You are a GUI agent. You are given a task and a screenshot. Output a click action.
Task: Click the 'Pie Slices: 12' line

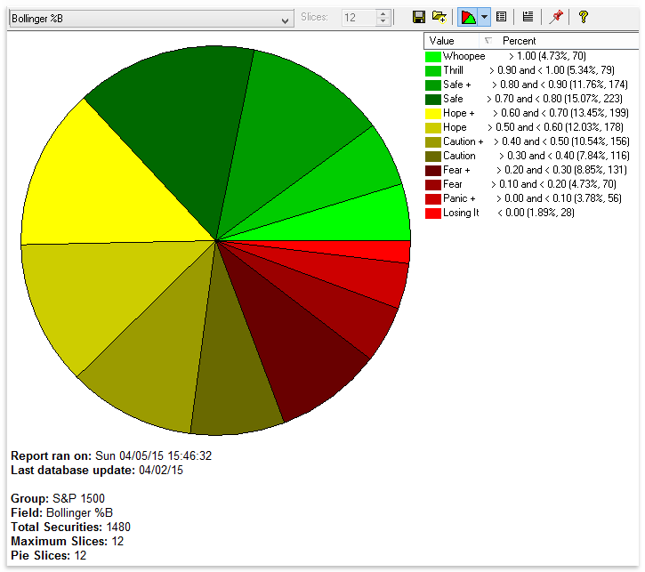pos(49,556)
